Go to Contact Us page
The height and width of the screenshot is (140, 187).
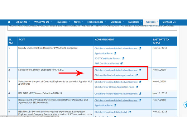coord(169,22)
